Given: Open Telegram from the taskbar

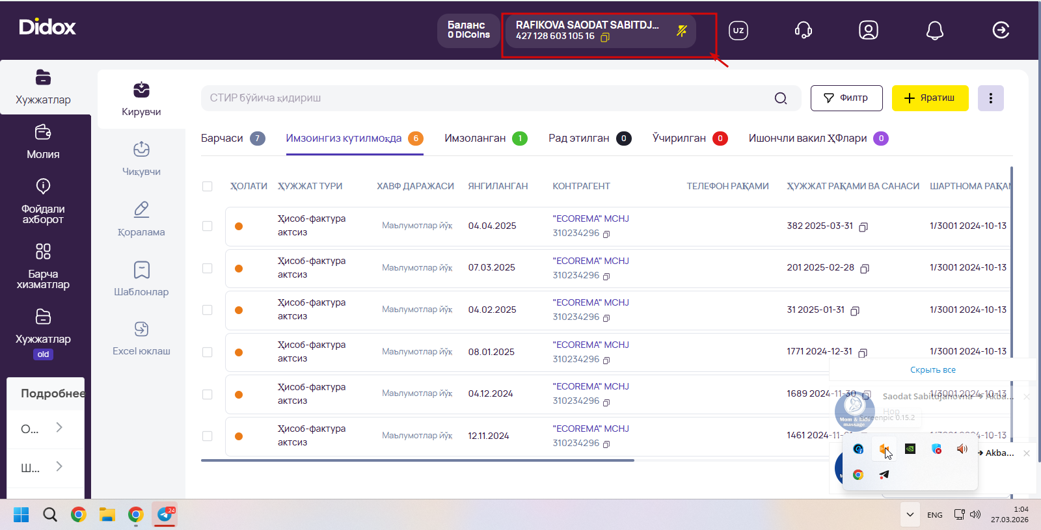Looking at the screenshot, I should point(165,515).
